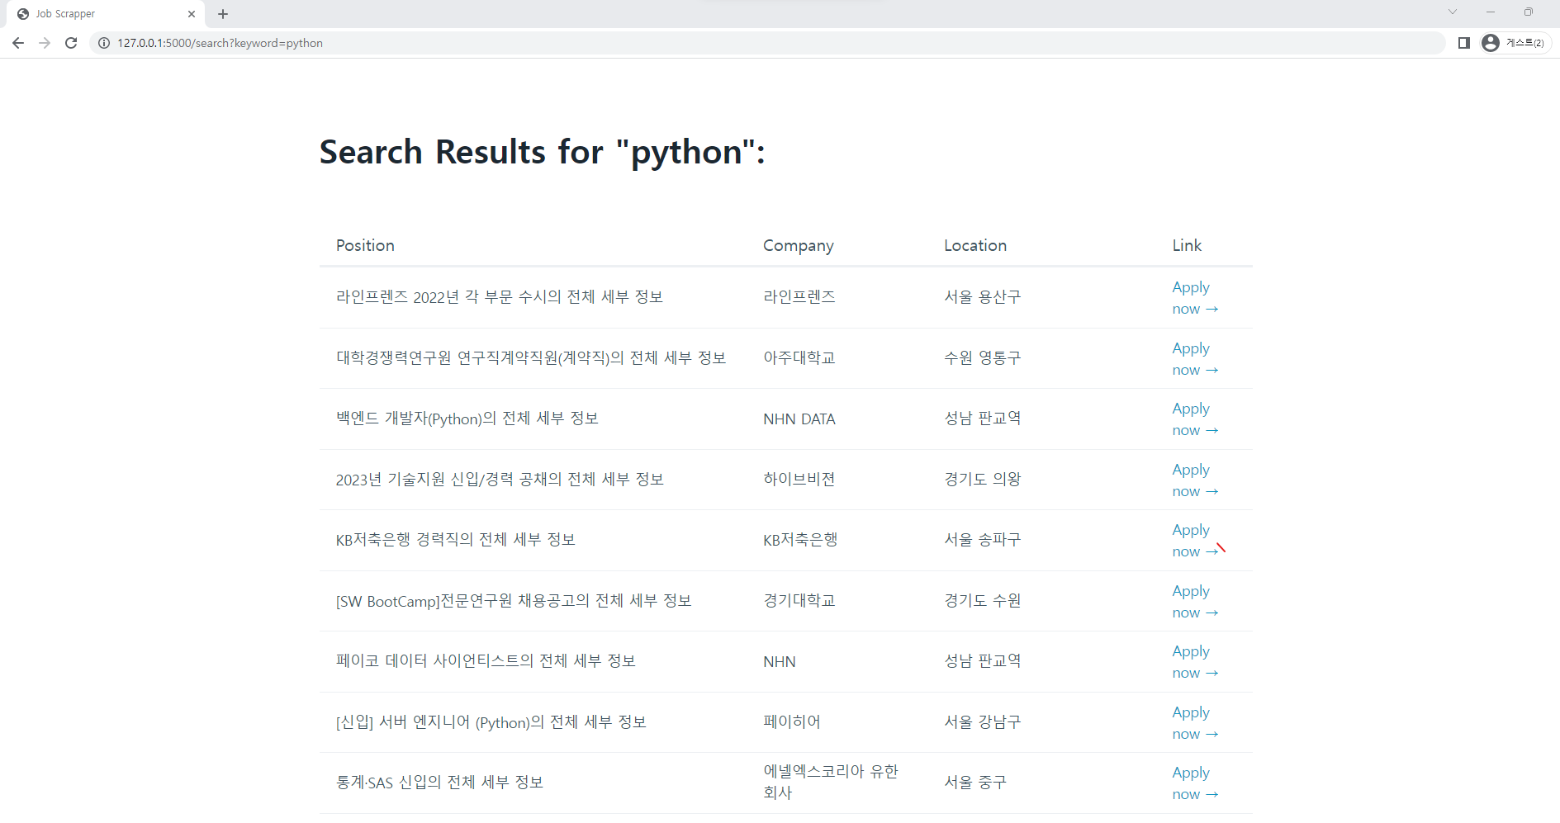Go back to previous page
Viewport: 1560px width, 823px height.
point(18,43)
